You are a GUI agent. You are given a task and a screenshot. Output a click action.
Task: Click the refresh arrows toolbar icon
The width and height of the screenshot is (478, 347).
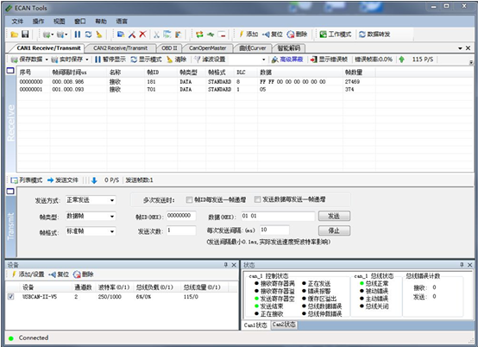coord(88,35)
